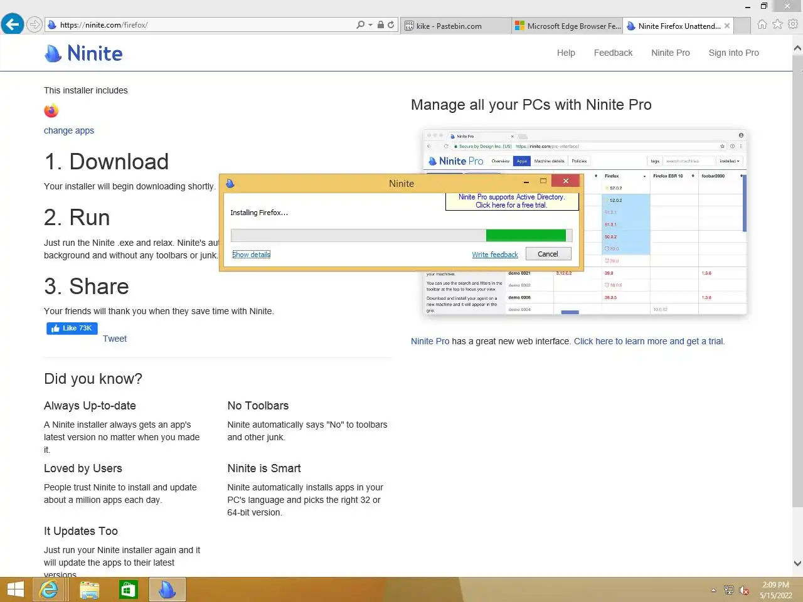This screenshot has width=803, height=602.
Task: Click the Ninite dialog title bar icon
Action: pyautogui.click(x=230, y=183)
